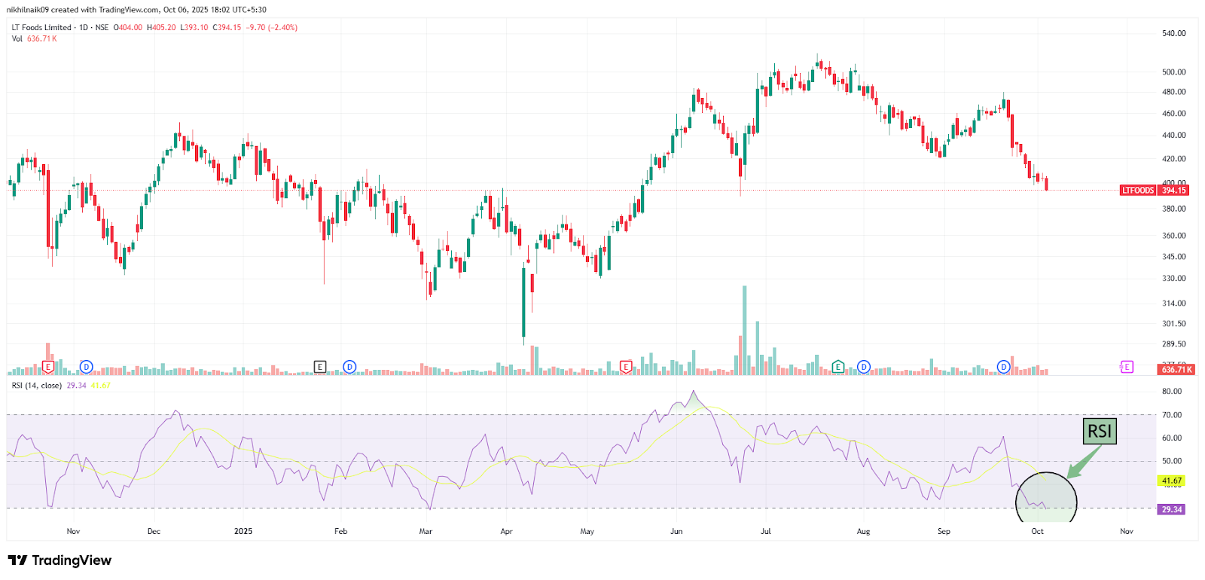1205x580 pixels.
Task: Click the magenta upcoming earnings marker
Action: (x=1127, y=367)
